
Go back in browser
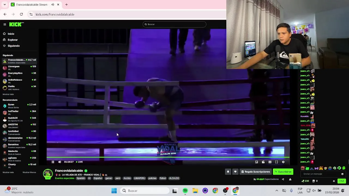(x=5, y=14)
